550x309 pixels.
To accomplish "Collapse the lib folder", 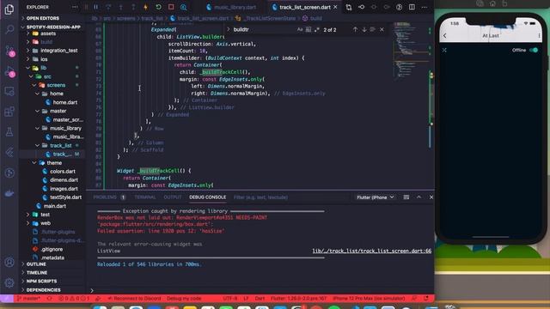I will [x=44, y=68].
